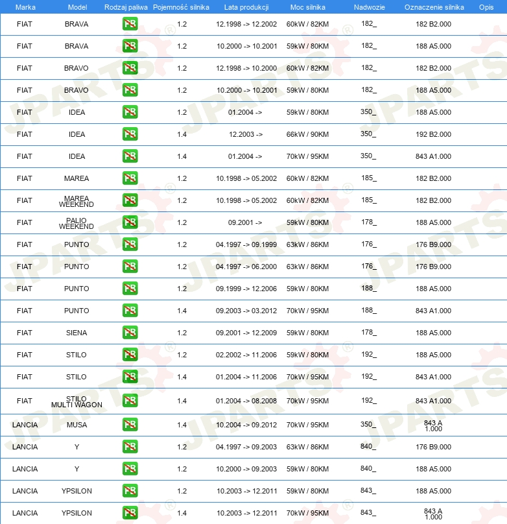Click petrol icon for BRAVO 12.1998 -> 10.2000
Image resolution: width=507 pixels, height=524 pixels.
(130, 68)
